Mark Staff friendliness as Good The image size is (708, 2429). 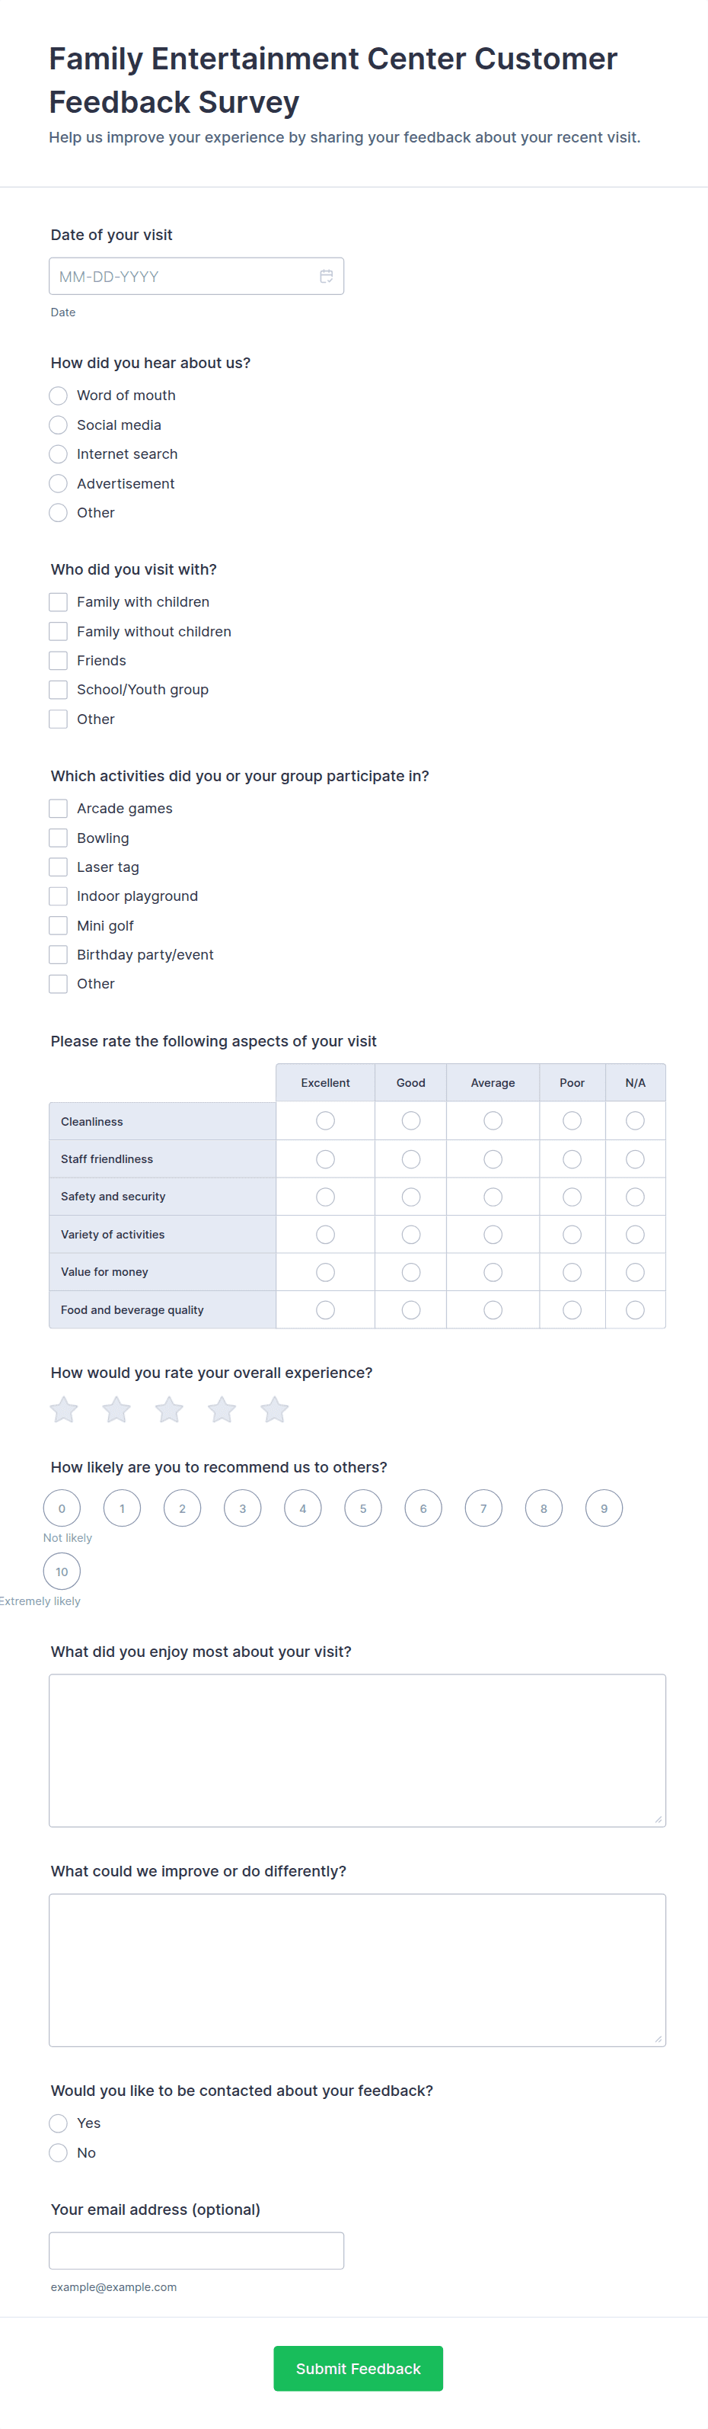[410, 1159]
